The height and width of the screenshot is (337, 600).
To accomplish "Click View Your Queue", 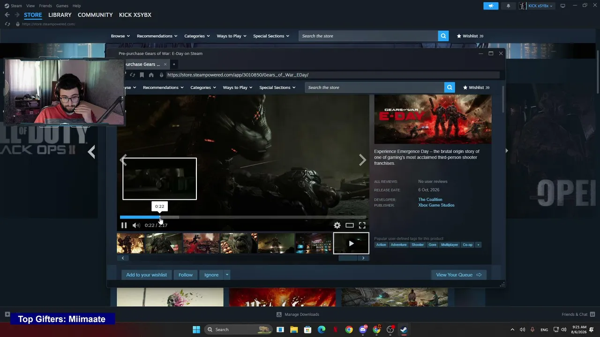I will click(459, 275).
